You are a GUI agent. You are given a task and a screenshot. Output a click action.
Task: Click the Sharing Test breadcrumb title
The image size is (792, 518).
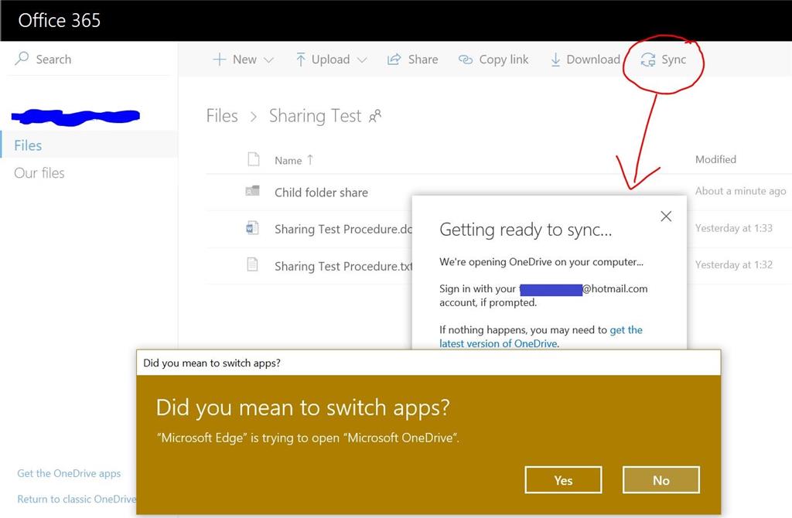pyautogui.click(x=316, y=116)
